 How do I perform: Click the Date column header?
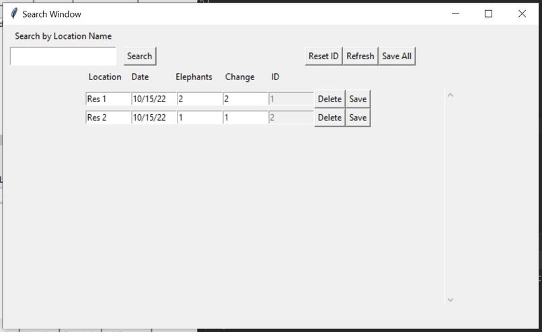[140, 77]
